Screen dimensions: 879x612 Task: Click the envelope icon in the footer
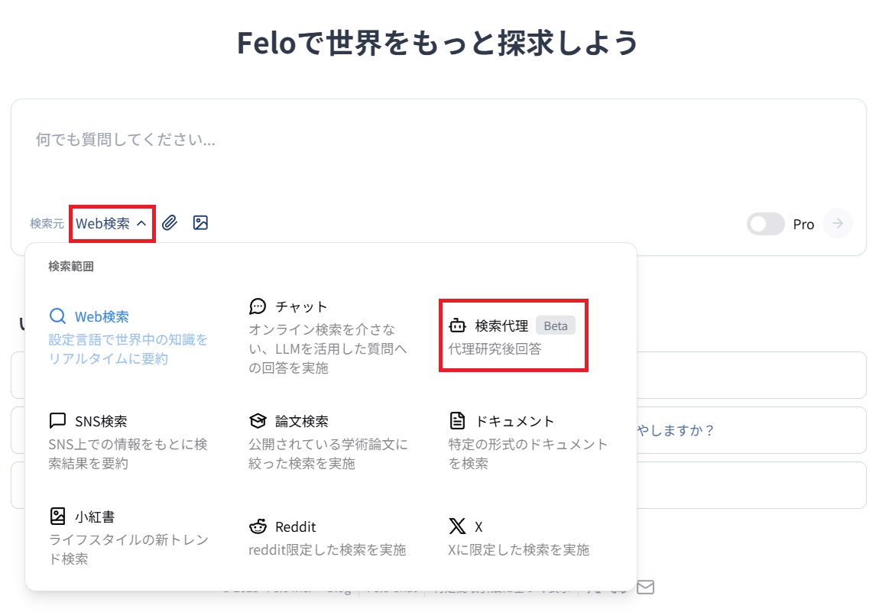[646, 587]
